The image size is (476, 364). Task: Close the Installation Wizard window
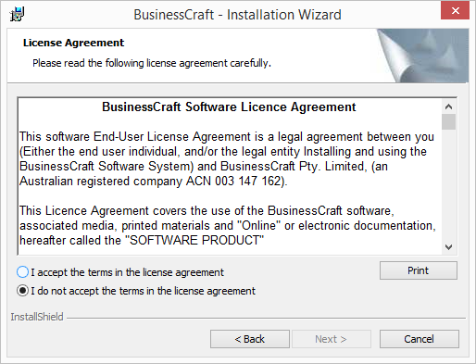click(x=455, y=11)
